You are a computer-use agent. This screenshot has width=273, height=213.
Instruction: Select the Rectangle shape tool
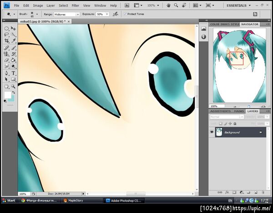(x=13, y=79)
